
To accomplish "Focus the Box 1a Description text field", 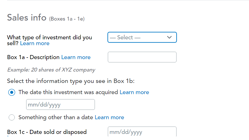I will (x=142, y=57).
